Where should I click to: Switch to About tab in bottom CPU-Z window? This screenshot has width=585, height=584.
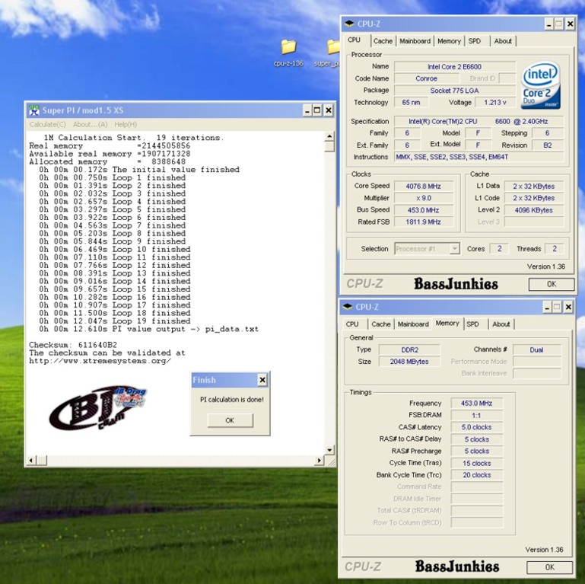click(501, 324)
